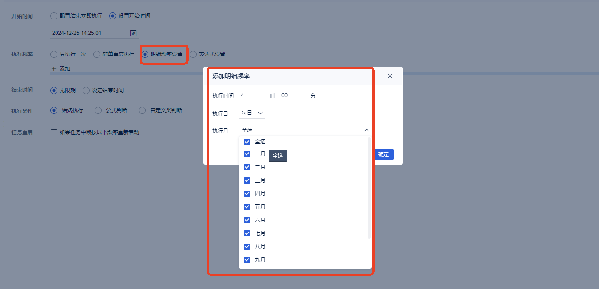This screenshot has height=289, width=599.
Task: Select 设置开始时间 radio option
Action: pos(113,16)
